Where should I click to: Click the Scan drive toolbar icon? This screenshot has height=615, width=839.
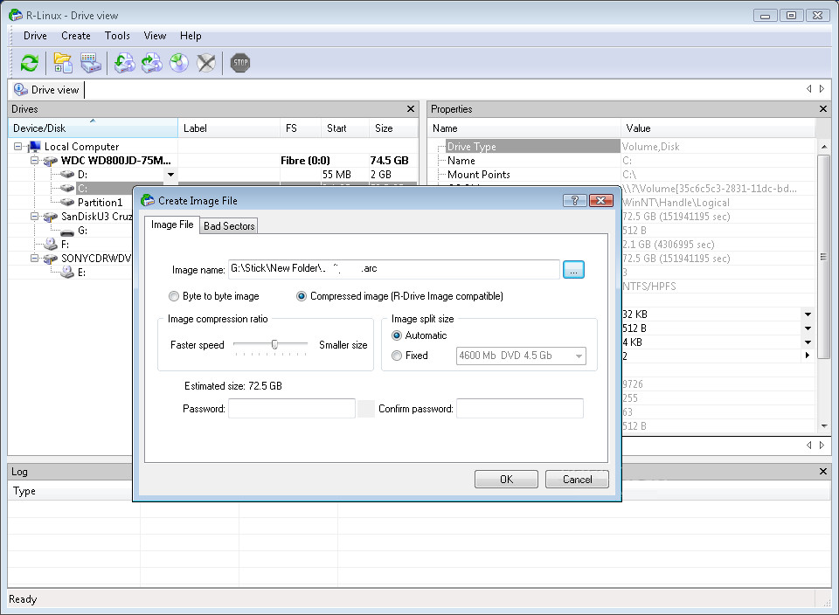(x=91, y=63)
